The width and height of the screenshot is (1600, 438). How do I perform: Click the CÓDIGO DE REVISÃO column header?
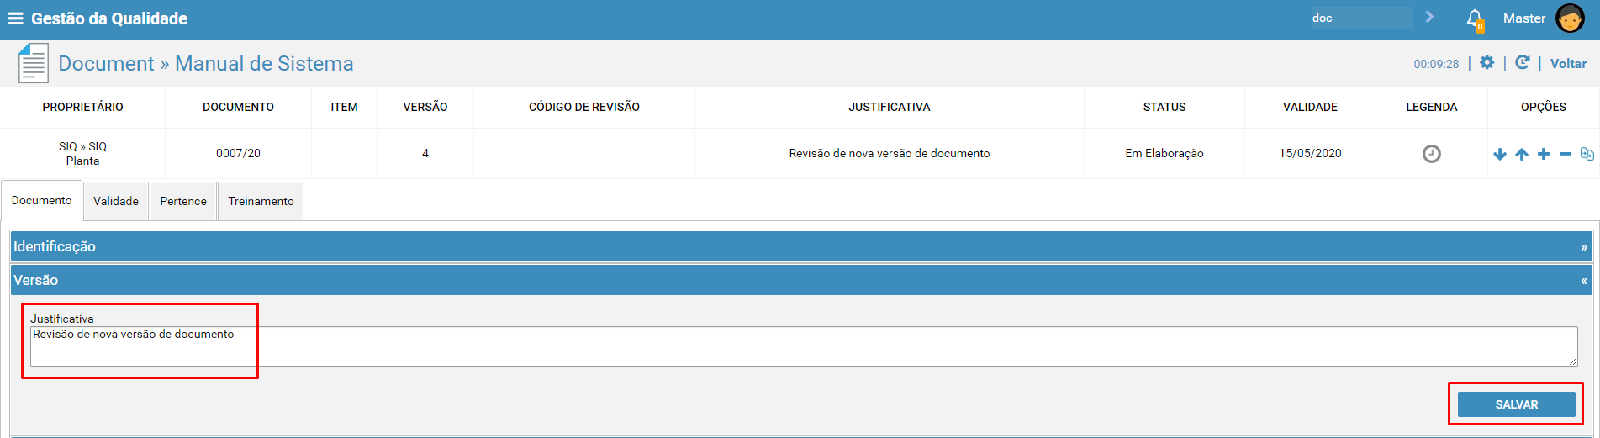coord(584,107)
